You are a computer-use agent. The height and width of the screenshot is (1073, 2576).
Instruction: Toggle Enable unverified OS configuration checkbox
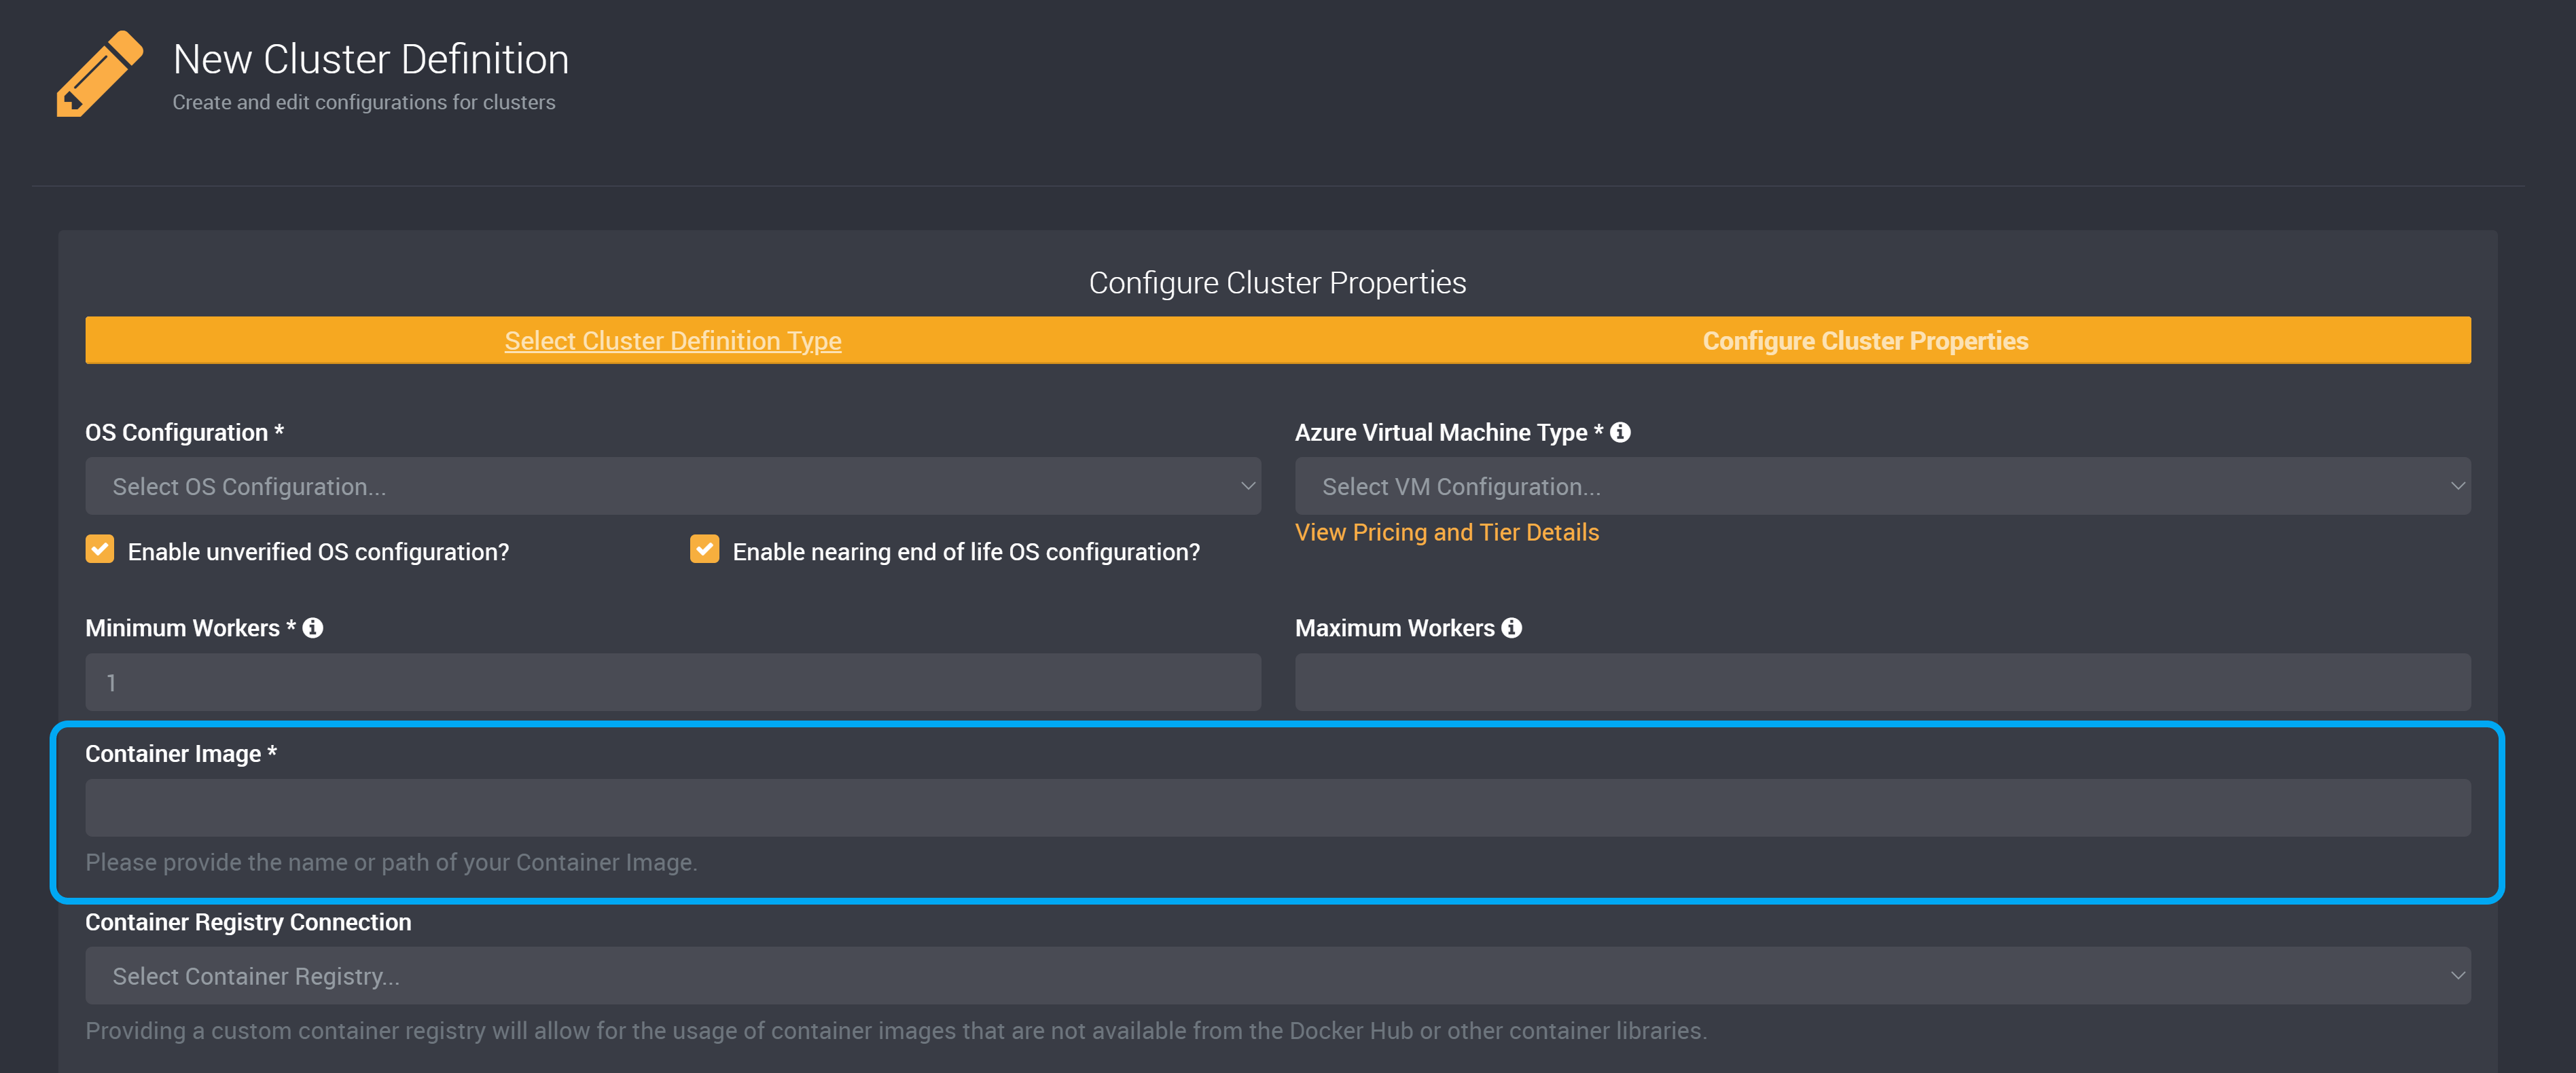pyautogui.click(x=100, y=549)
